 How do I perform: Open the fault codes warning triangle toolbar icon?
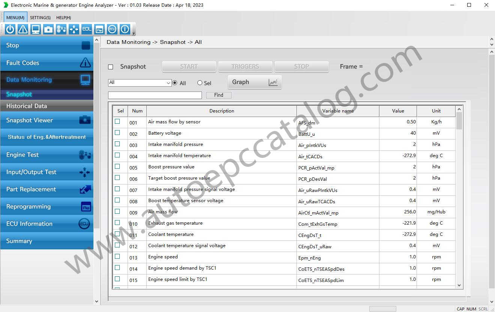(x=23, y=29)
